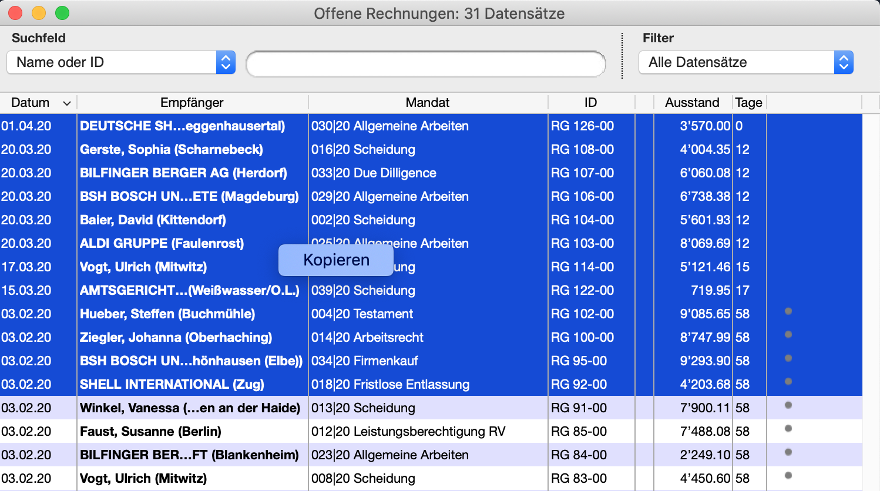The height and width of the screenshot is (491, 880).
Task: Select Vogt, Ulrich in the RG 114-00 row
Action: [x=143, y=267]
